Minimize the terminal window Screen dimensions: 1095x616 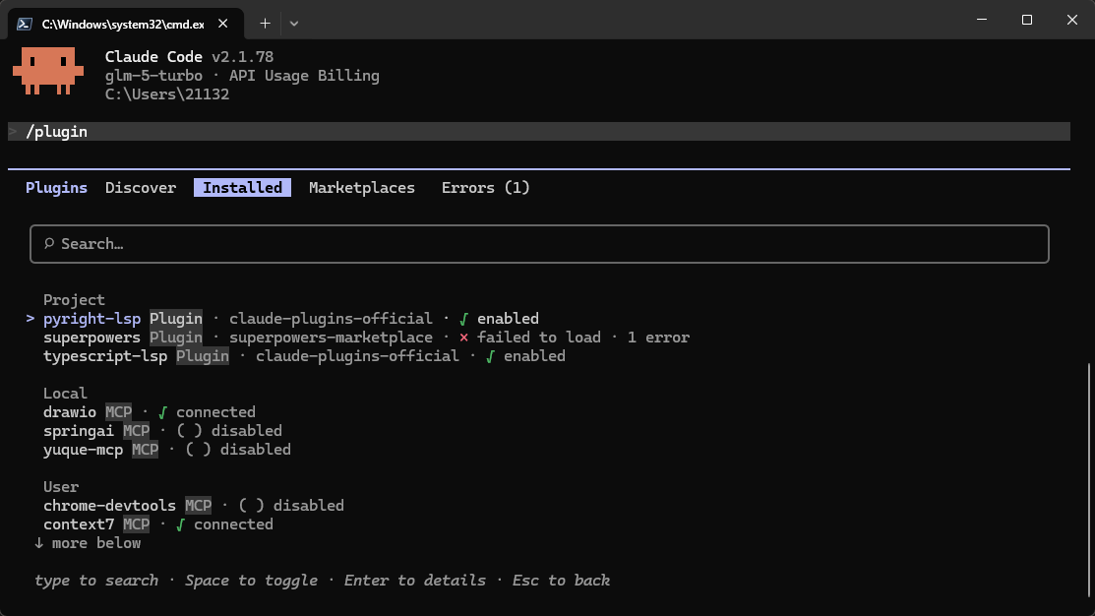coord(982,20)
